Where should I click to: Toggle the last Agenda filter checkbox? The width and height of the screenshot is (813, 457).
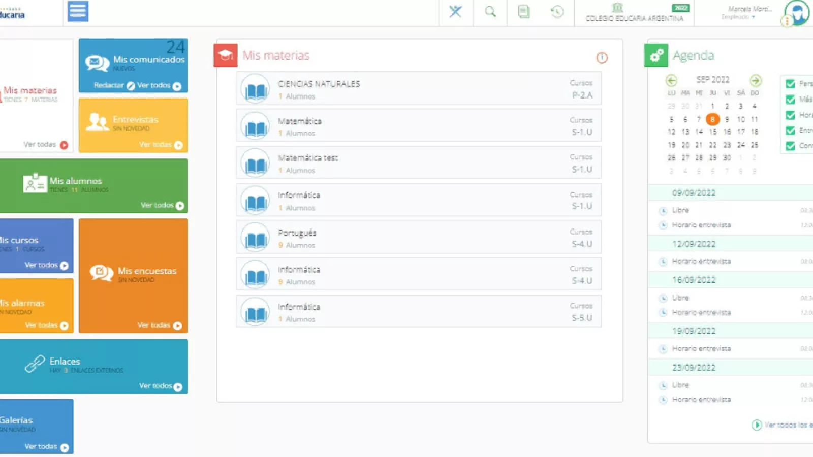tap(790, 146)
